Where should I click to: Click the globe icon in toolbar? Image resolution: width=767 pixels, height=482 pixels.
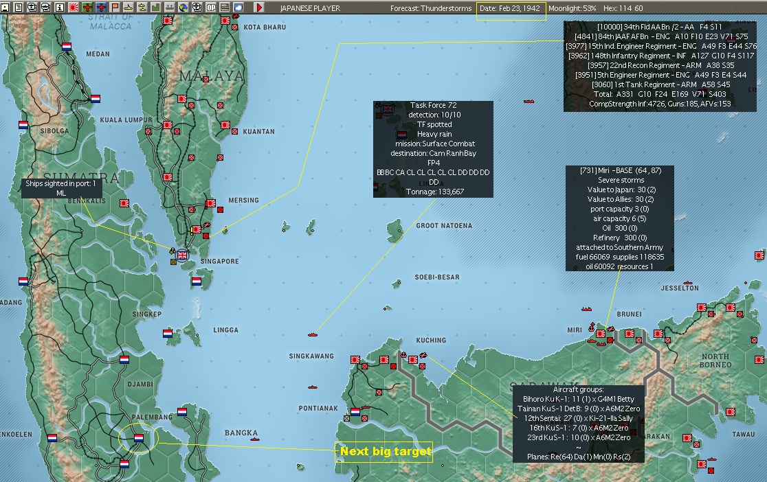(x=183, y=8)
